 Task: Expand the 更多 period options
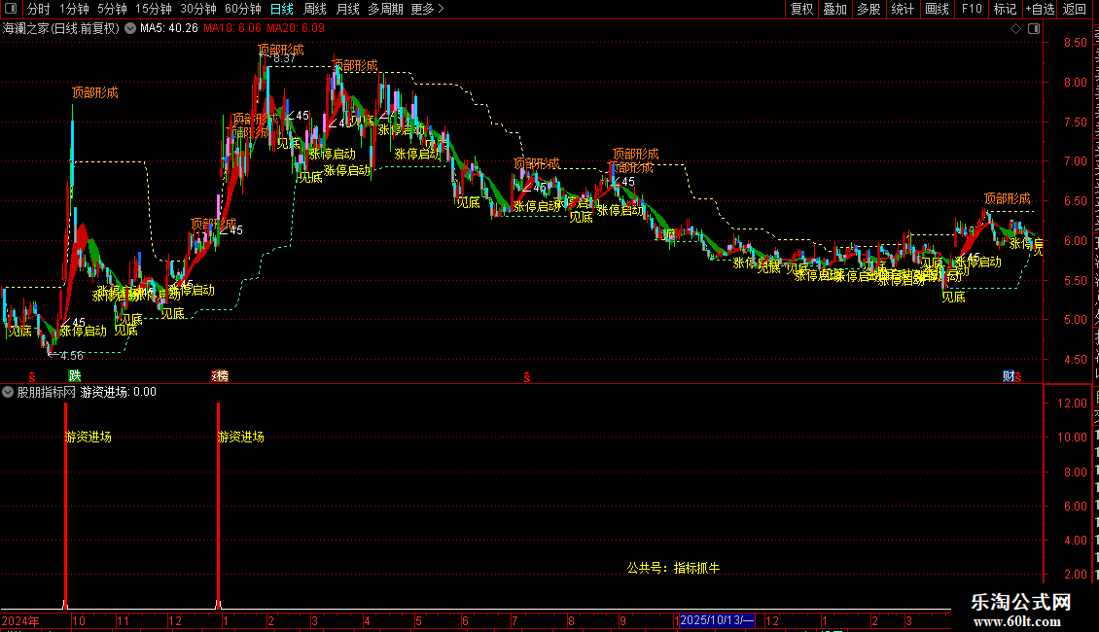point(428,9)
